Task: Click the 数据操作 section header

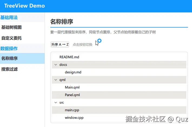Action: pos(9,49)
